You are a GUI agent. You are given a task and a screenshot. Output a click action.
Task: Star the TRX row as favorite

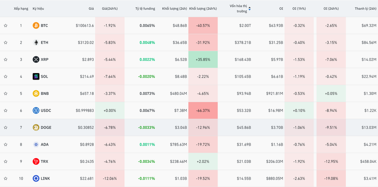(x=6, y=161)
